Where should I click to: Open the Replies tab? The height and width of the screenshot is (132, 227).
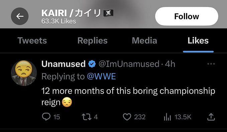(92, 40)
